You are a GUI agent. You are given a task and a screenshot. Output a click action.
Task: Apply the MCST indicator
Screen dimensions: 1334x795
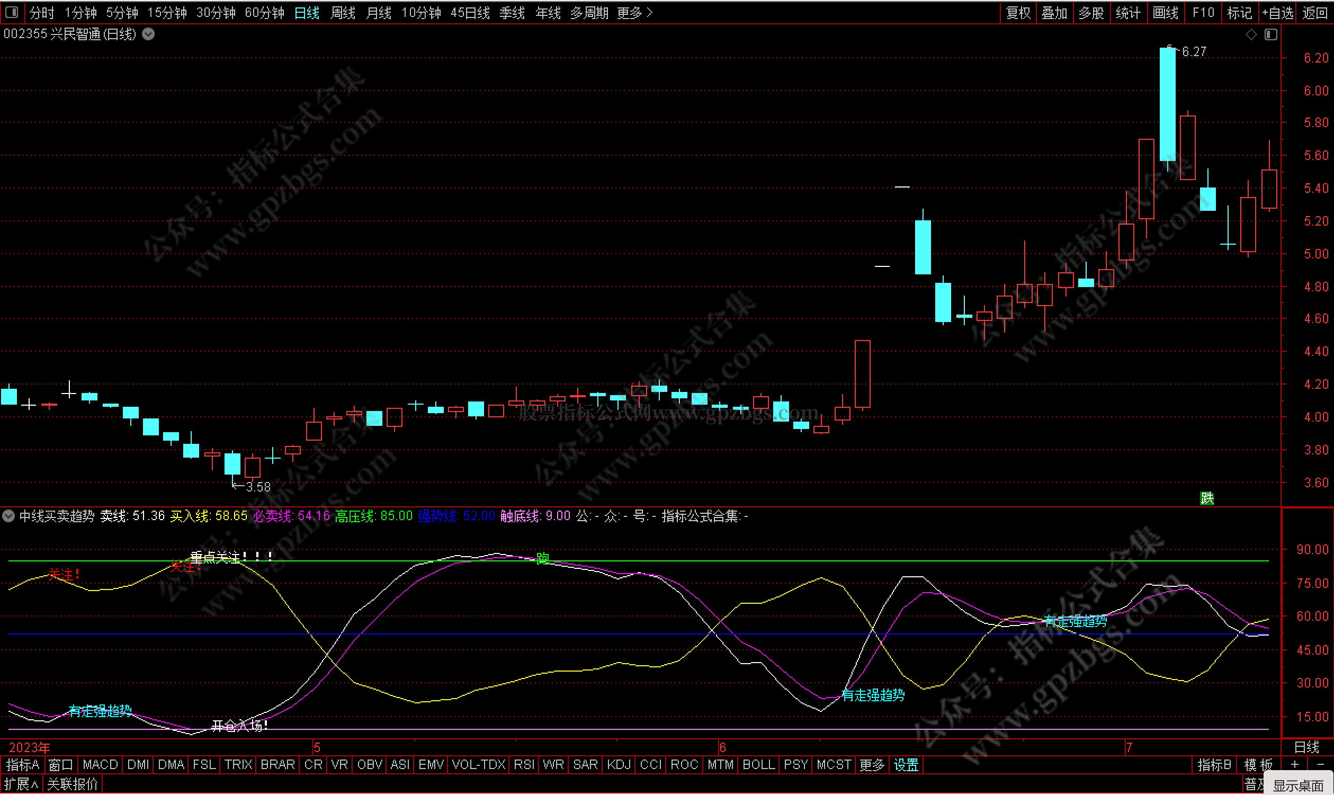point(833,765)
